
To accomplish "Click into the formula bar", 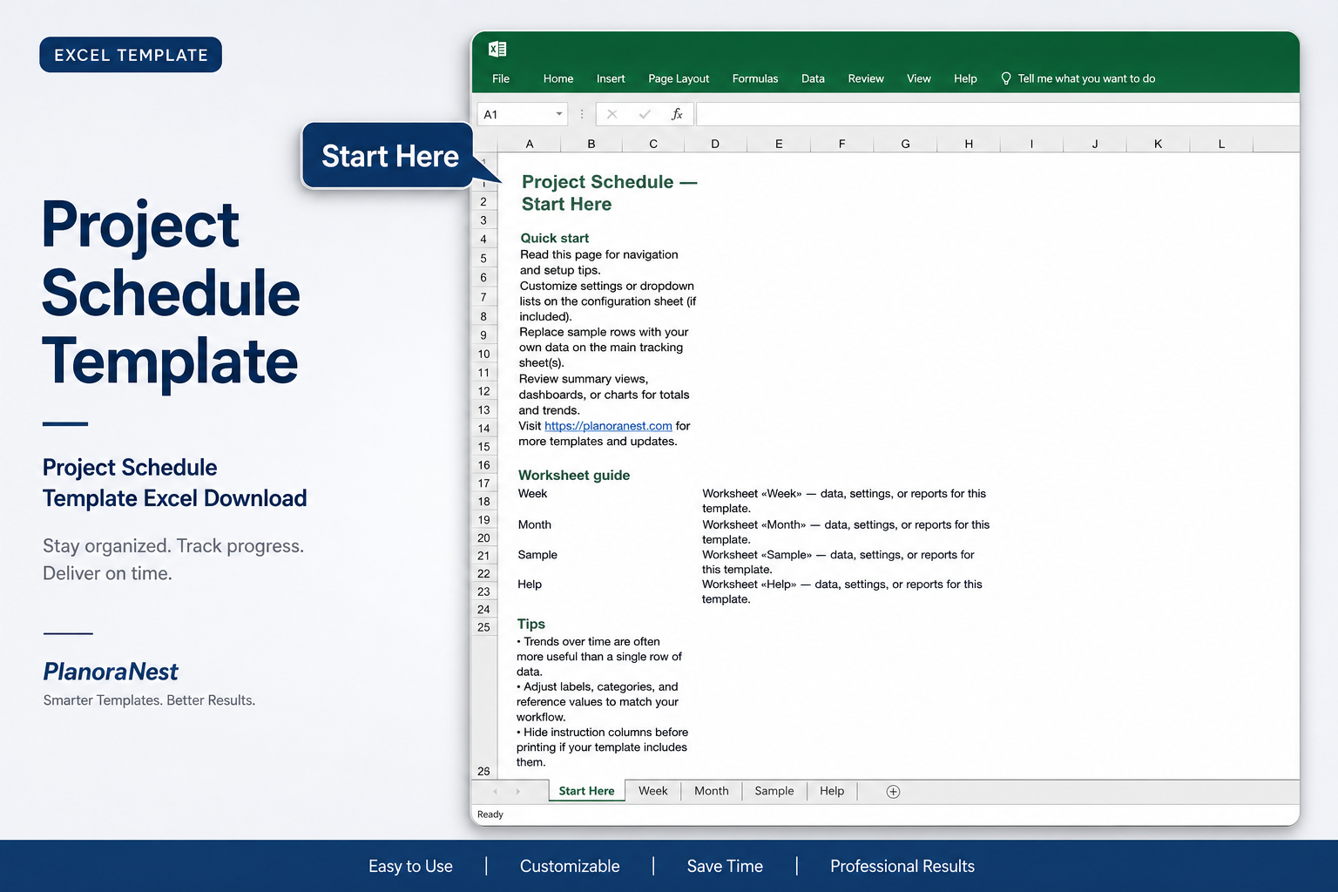I will (997, 114).
